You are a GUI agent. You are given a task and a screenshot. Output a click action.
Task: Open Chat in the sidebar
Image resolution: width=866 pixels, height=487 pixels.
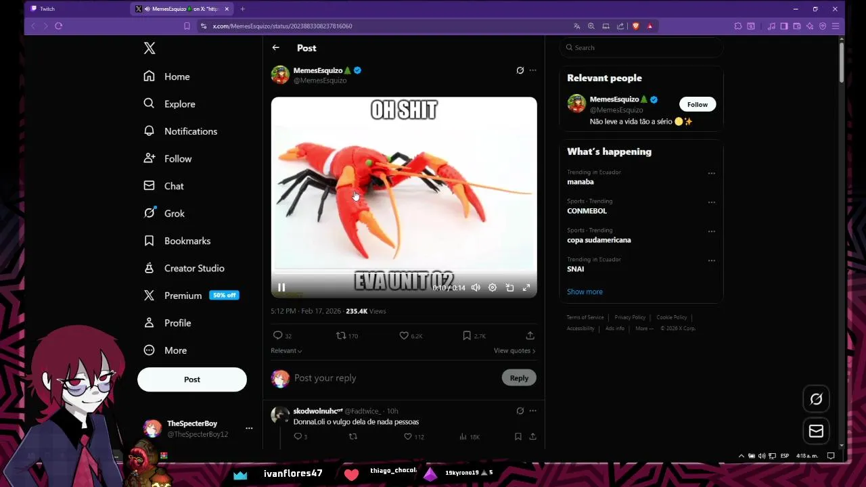164,186
